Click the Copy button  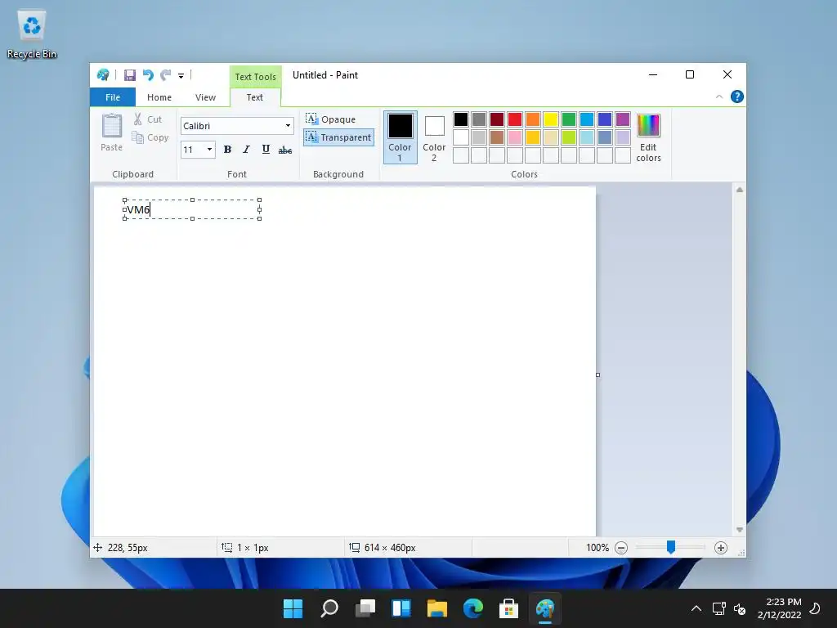point(150,137)
